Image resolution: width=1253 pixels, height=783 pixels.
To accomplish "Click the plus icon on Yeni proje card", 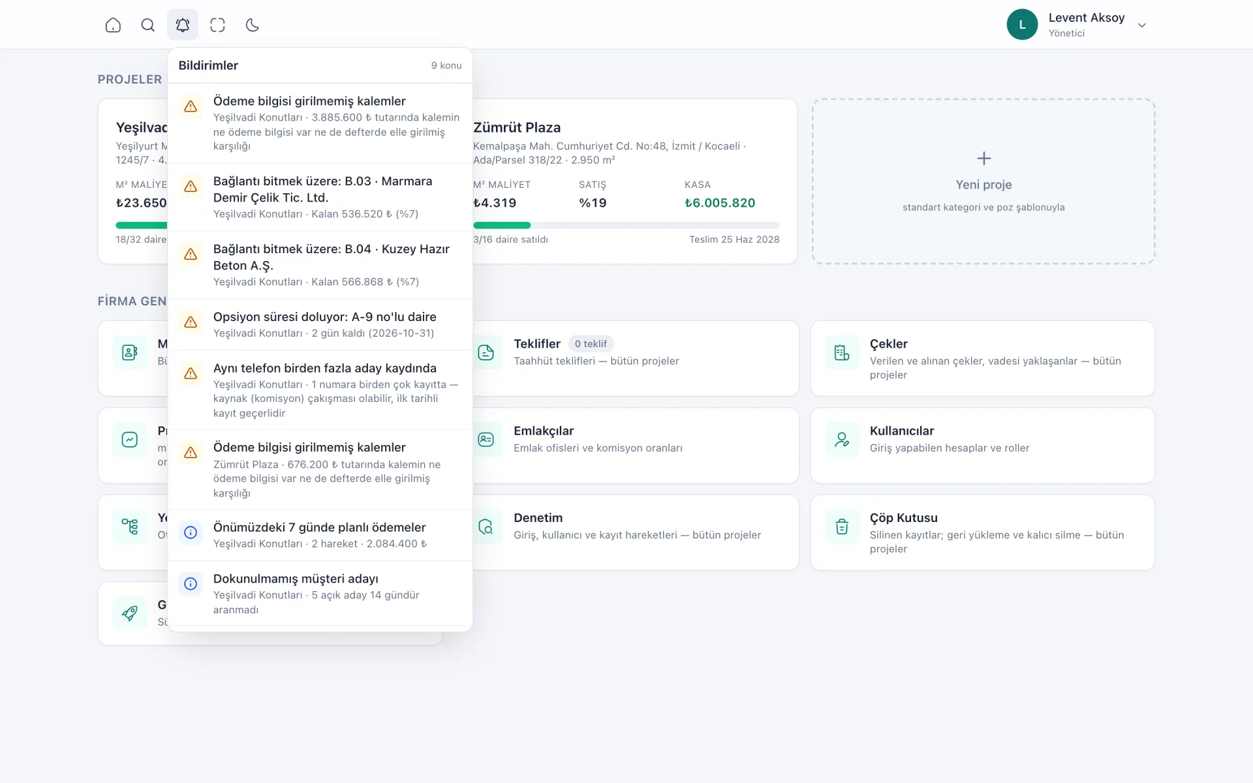I will tap(983, 158).
